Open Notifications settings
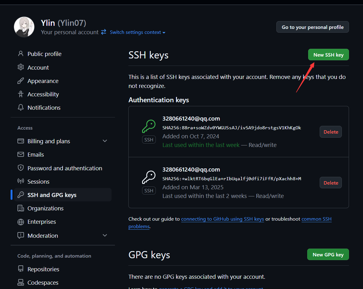 point(44,108)
